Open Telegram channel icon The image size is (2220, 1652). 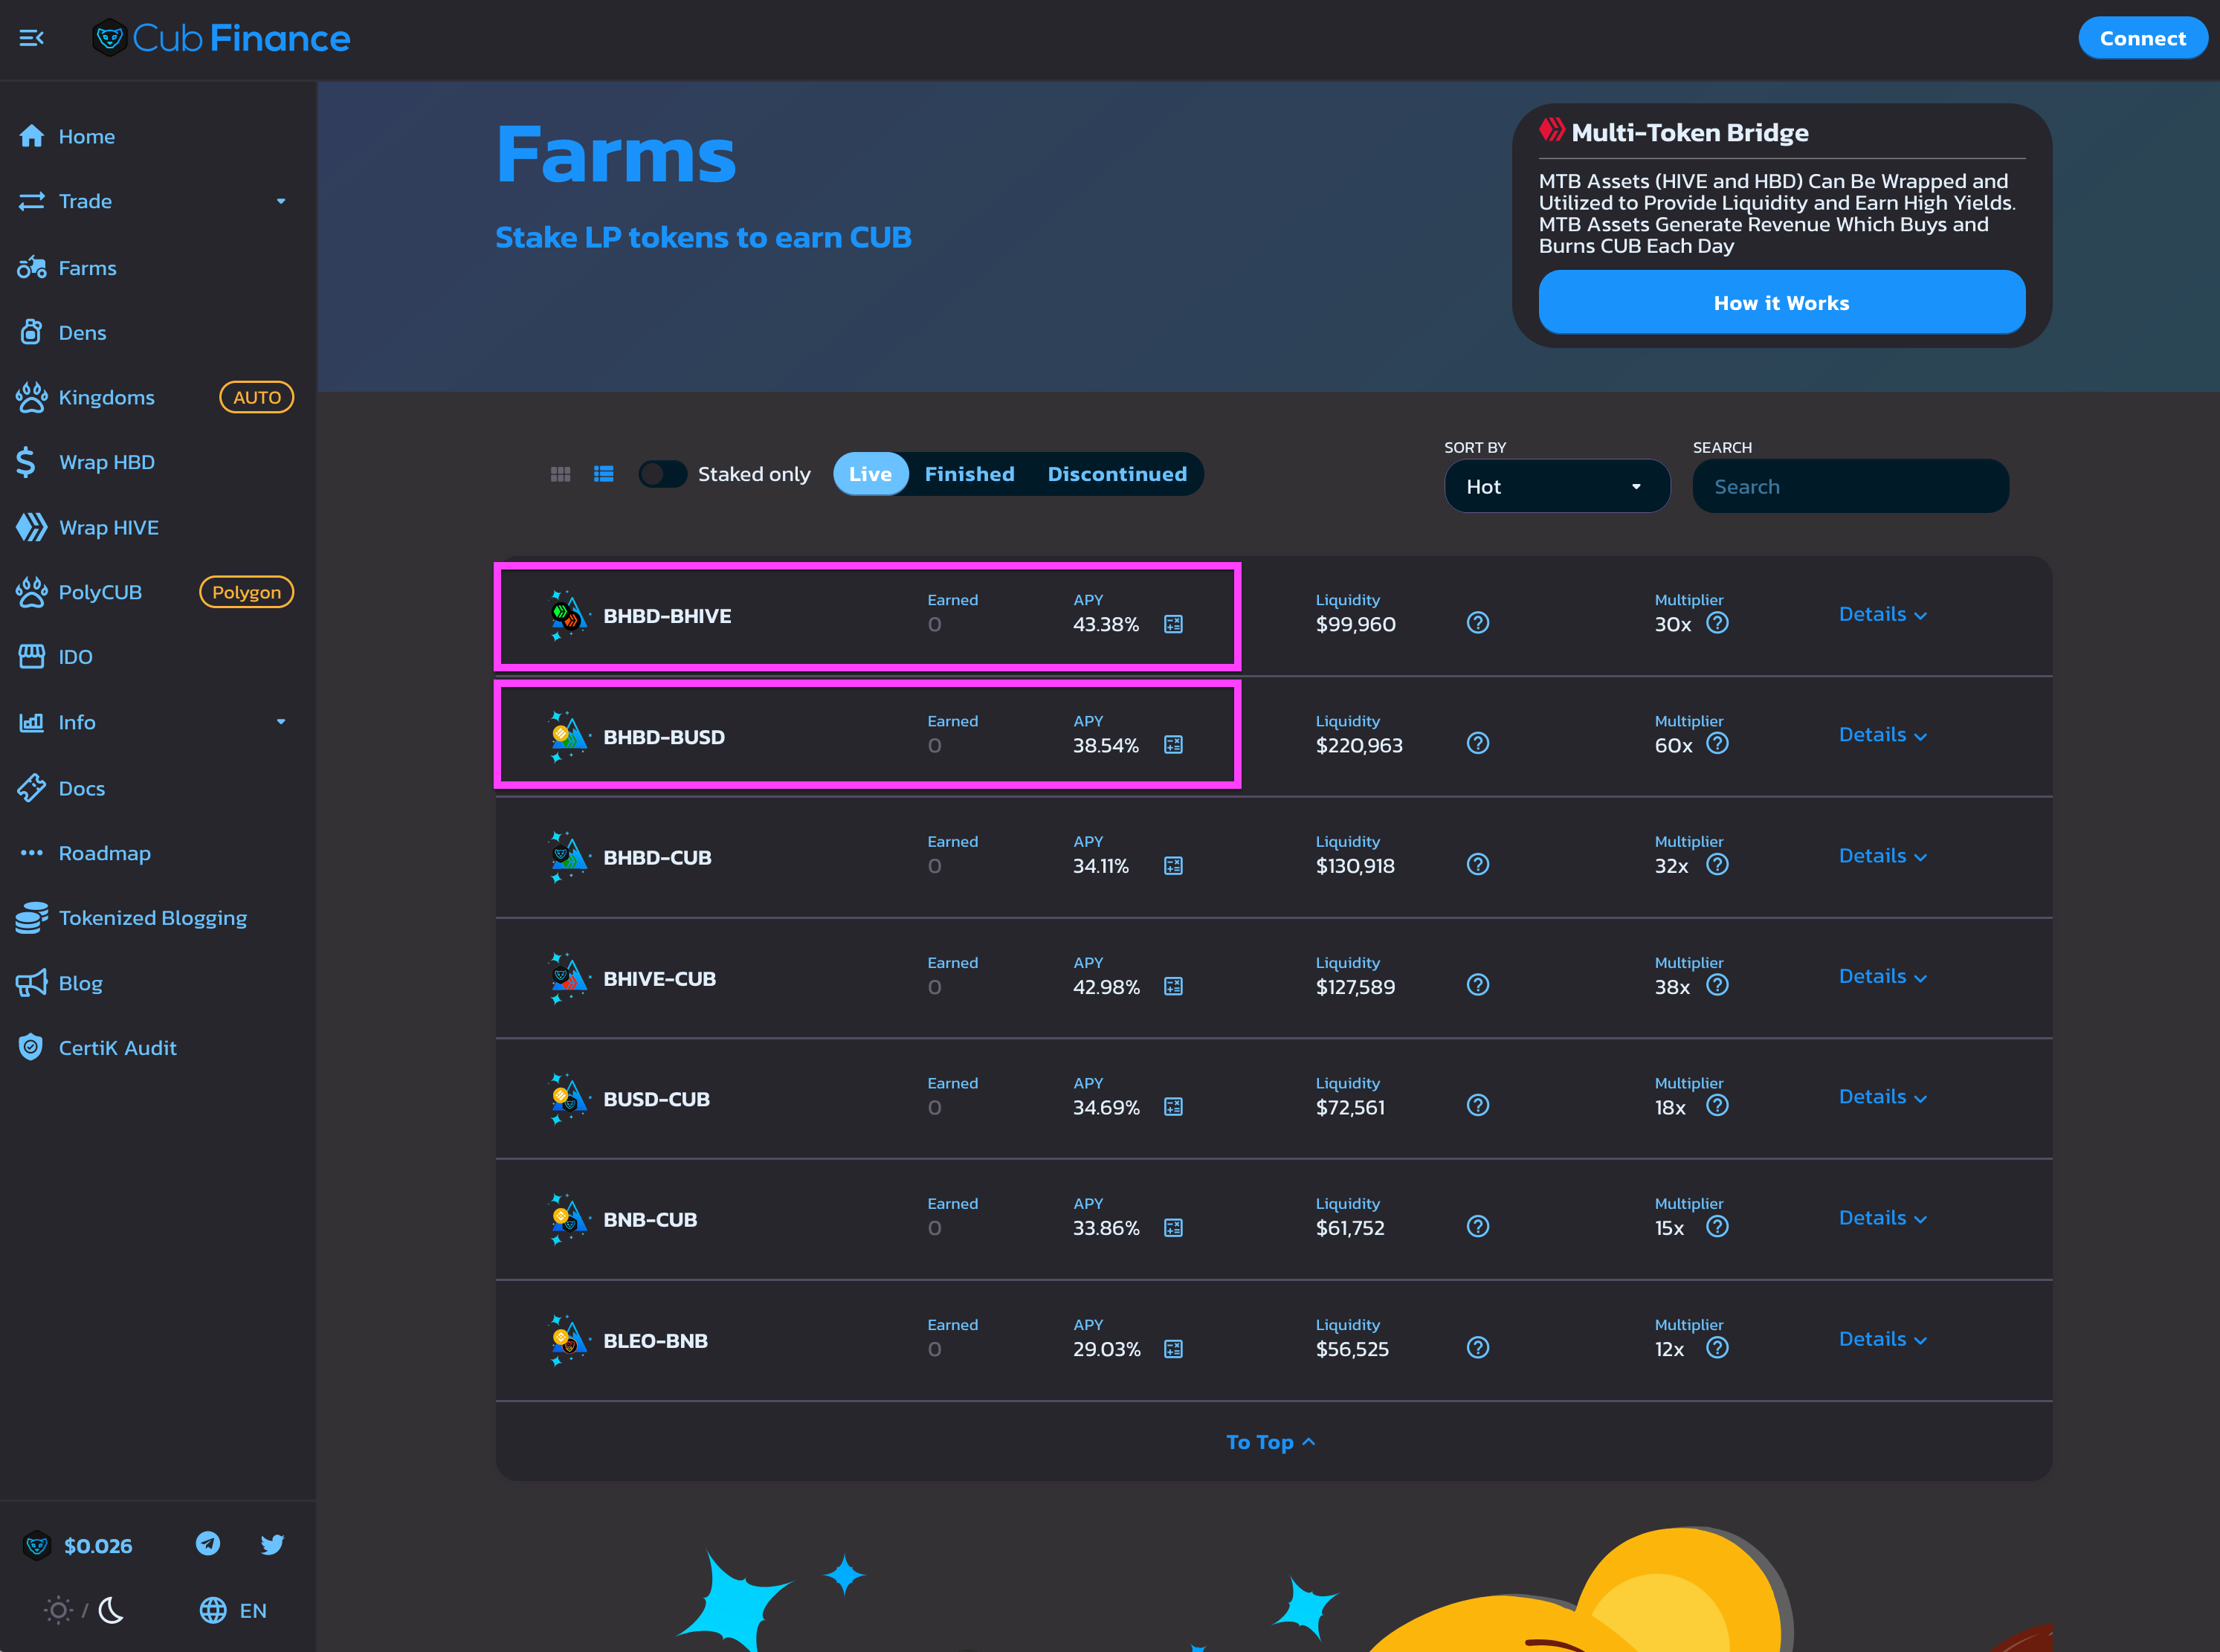click(208, 1544)
